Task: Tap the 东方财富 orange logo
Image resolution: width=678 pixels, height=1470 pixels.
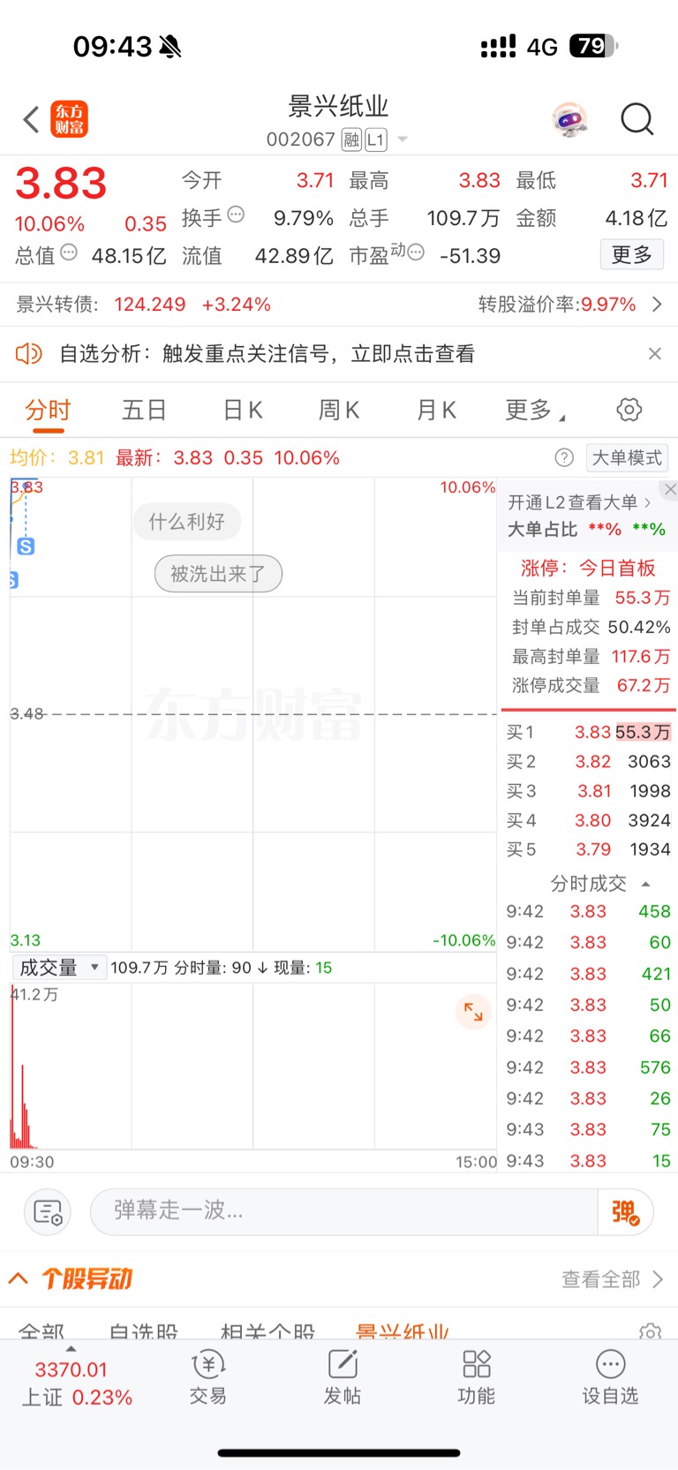Action: (x=70, y=119)
